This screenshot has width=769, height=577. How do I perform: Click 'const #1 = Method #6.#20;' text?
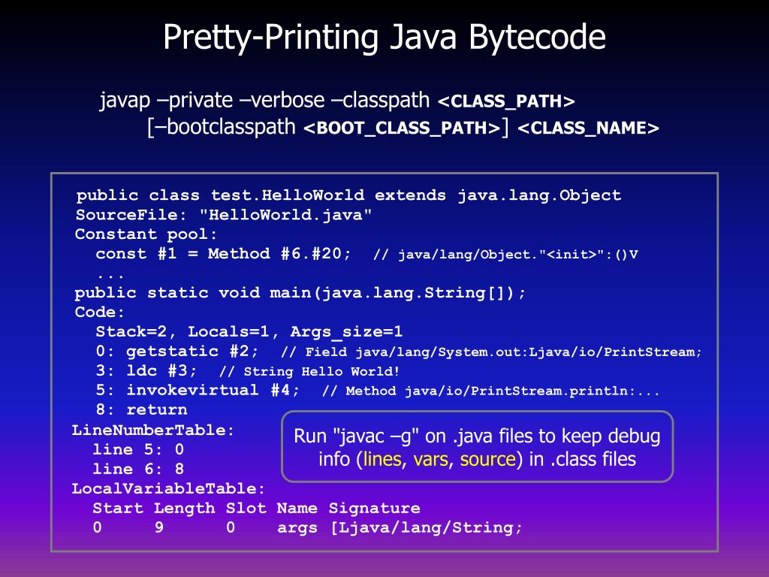point(223,254)
